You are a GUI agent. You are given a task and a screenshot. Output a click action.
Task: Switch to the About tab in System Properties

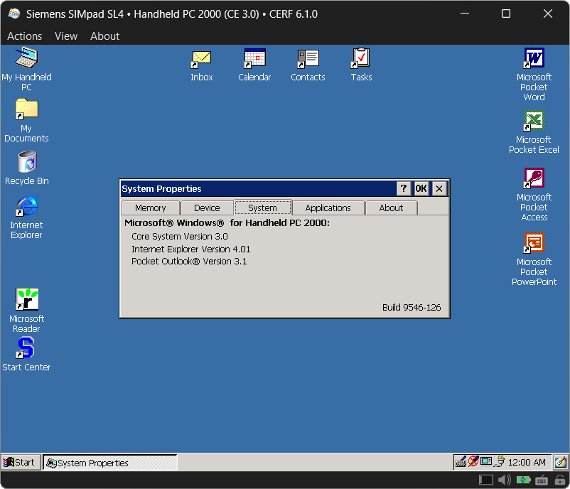(391, 208)
